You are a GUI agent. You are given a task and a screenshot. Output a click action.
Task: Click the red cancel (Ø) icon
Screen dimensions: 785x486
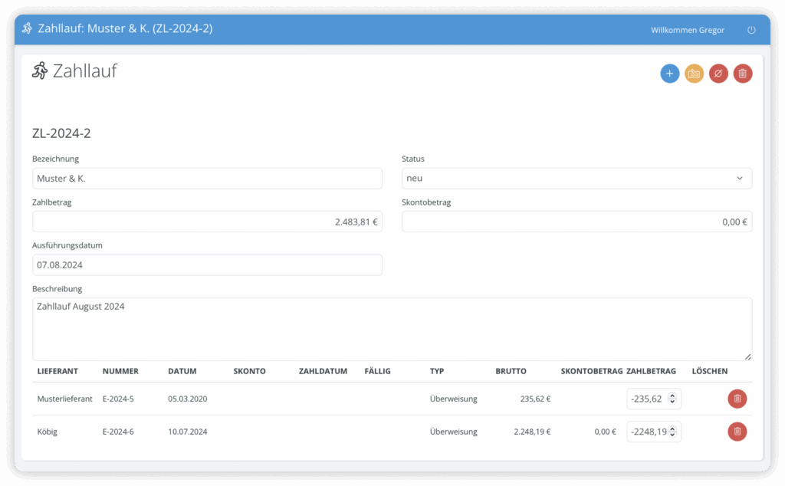pyautogui.click(x=718, y=74)
